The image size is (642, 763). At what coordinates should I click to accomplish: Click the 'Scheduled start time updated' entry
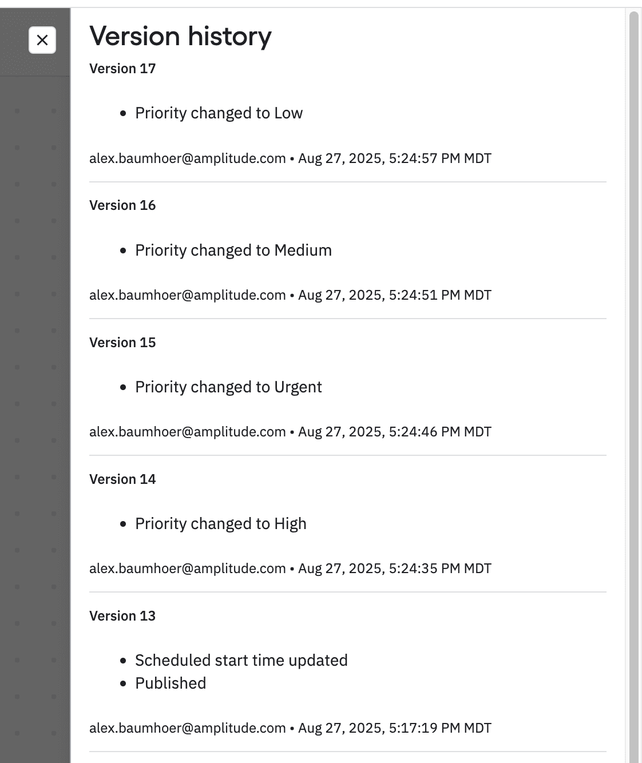(241, 661)
